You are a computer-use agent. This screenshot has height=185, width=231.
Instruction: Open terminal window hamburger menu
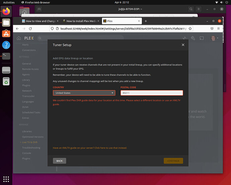coord(199,9)
